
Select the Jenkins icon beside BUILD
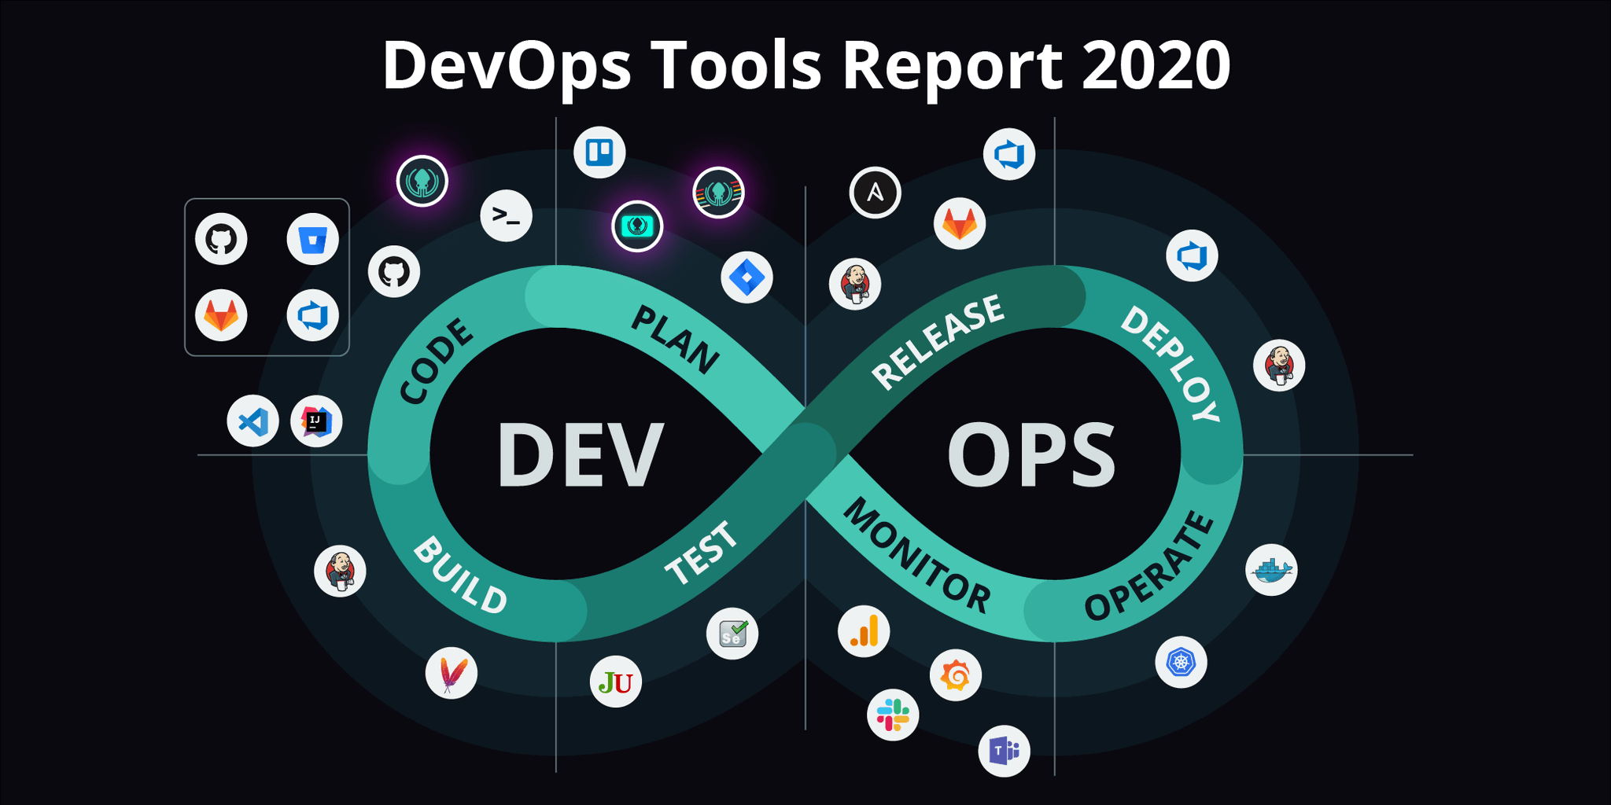340,571
